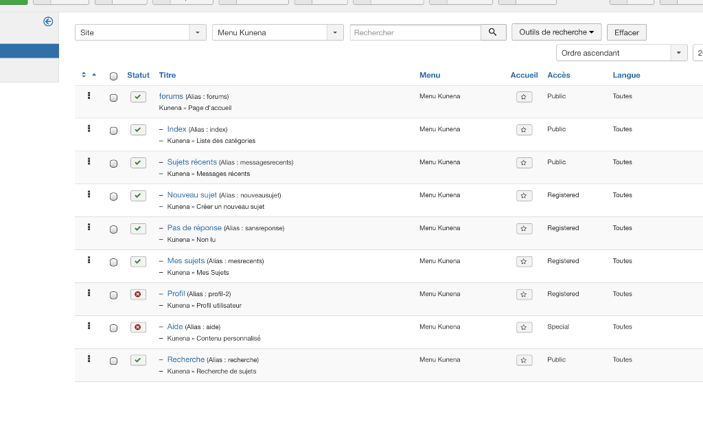Click the Effacer button
The image size is (703, 426).
click(626, 32)
